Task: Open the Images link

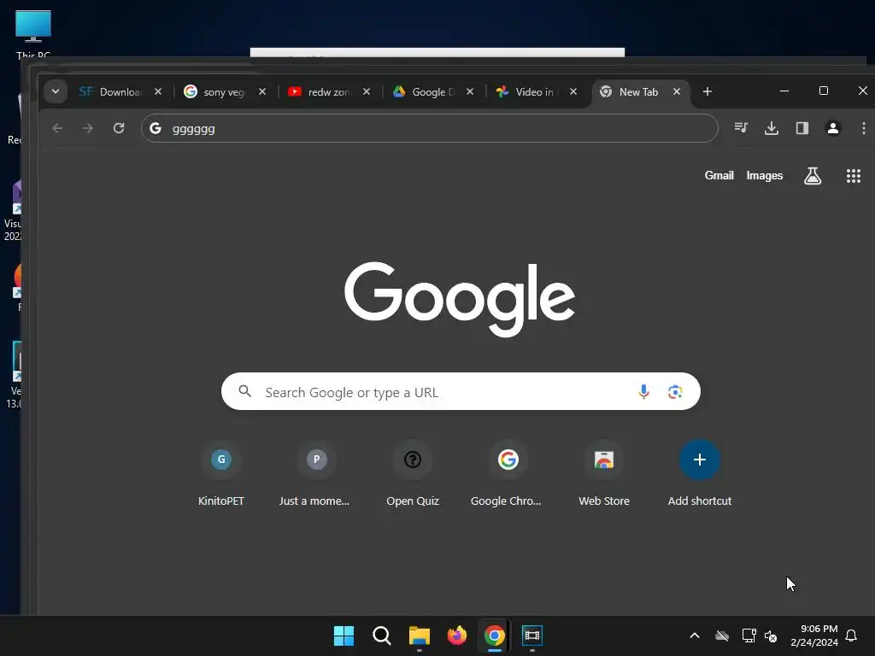Action: [765, 176]
